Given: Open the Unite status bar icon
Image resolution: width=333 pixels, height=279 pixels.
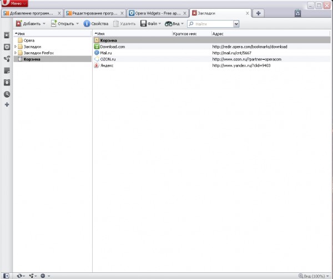Looking at the screenshot, I should [x=33, y=276].
